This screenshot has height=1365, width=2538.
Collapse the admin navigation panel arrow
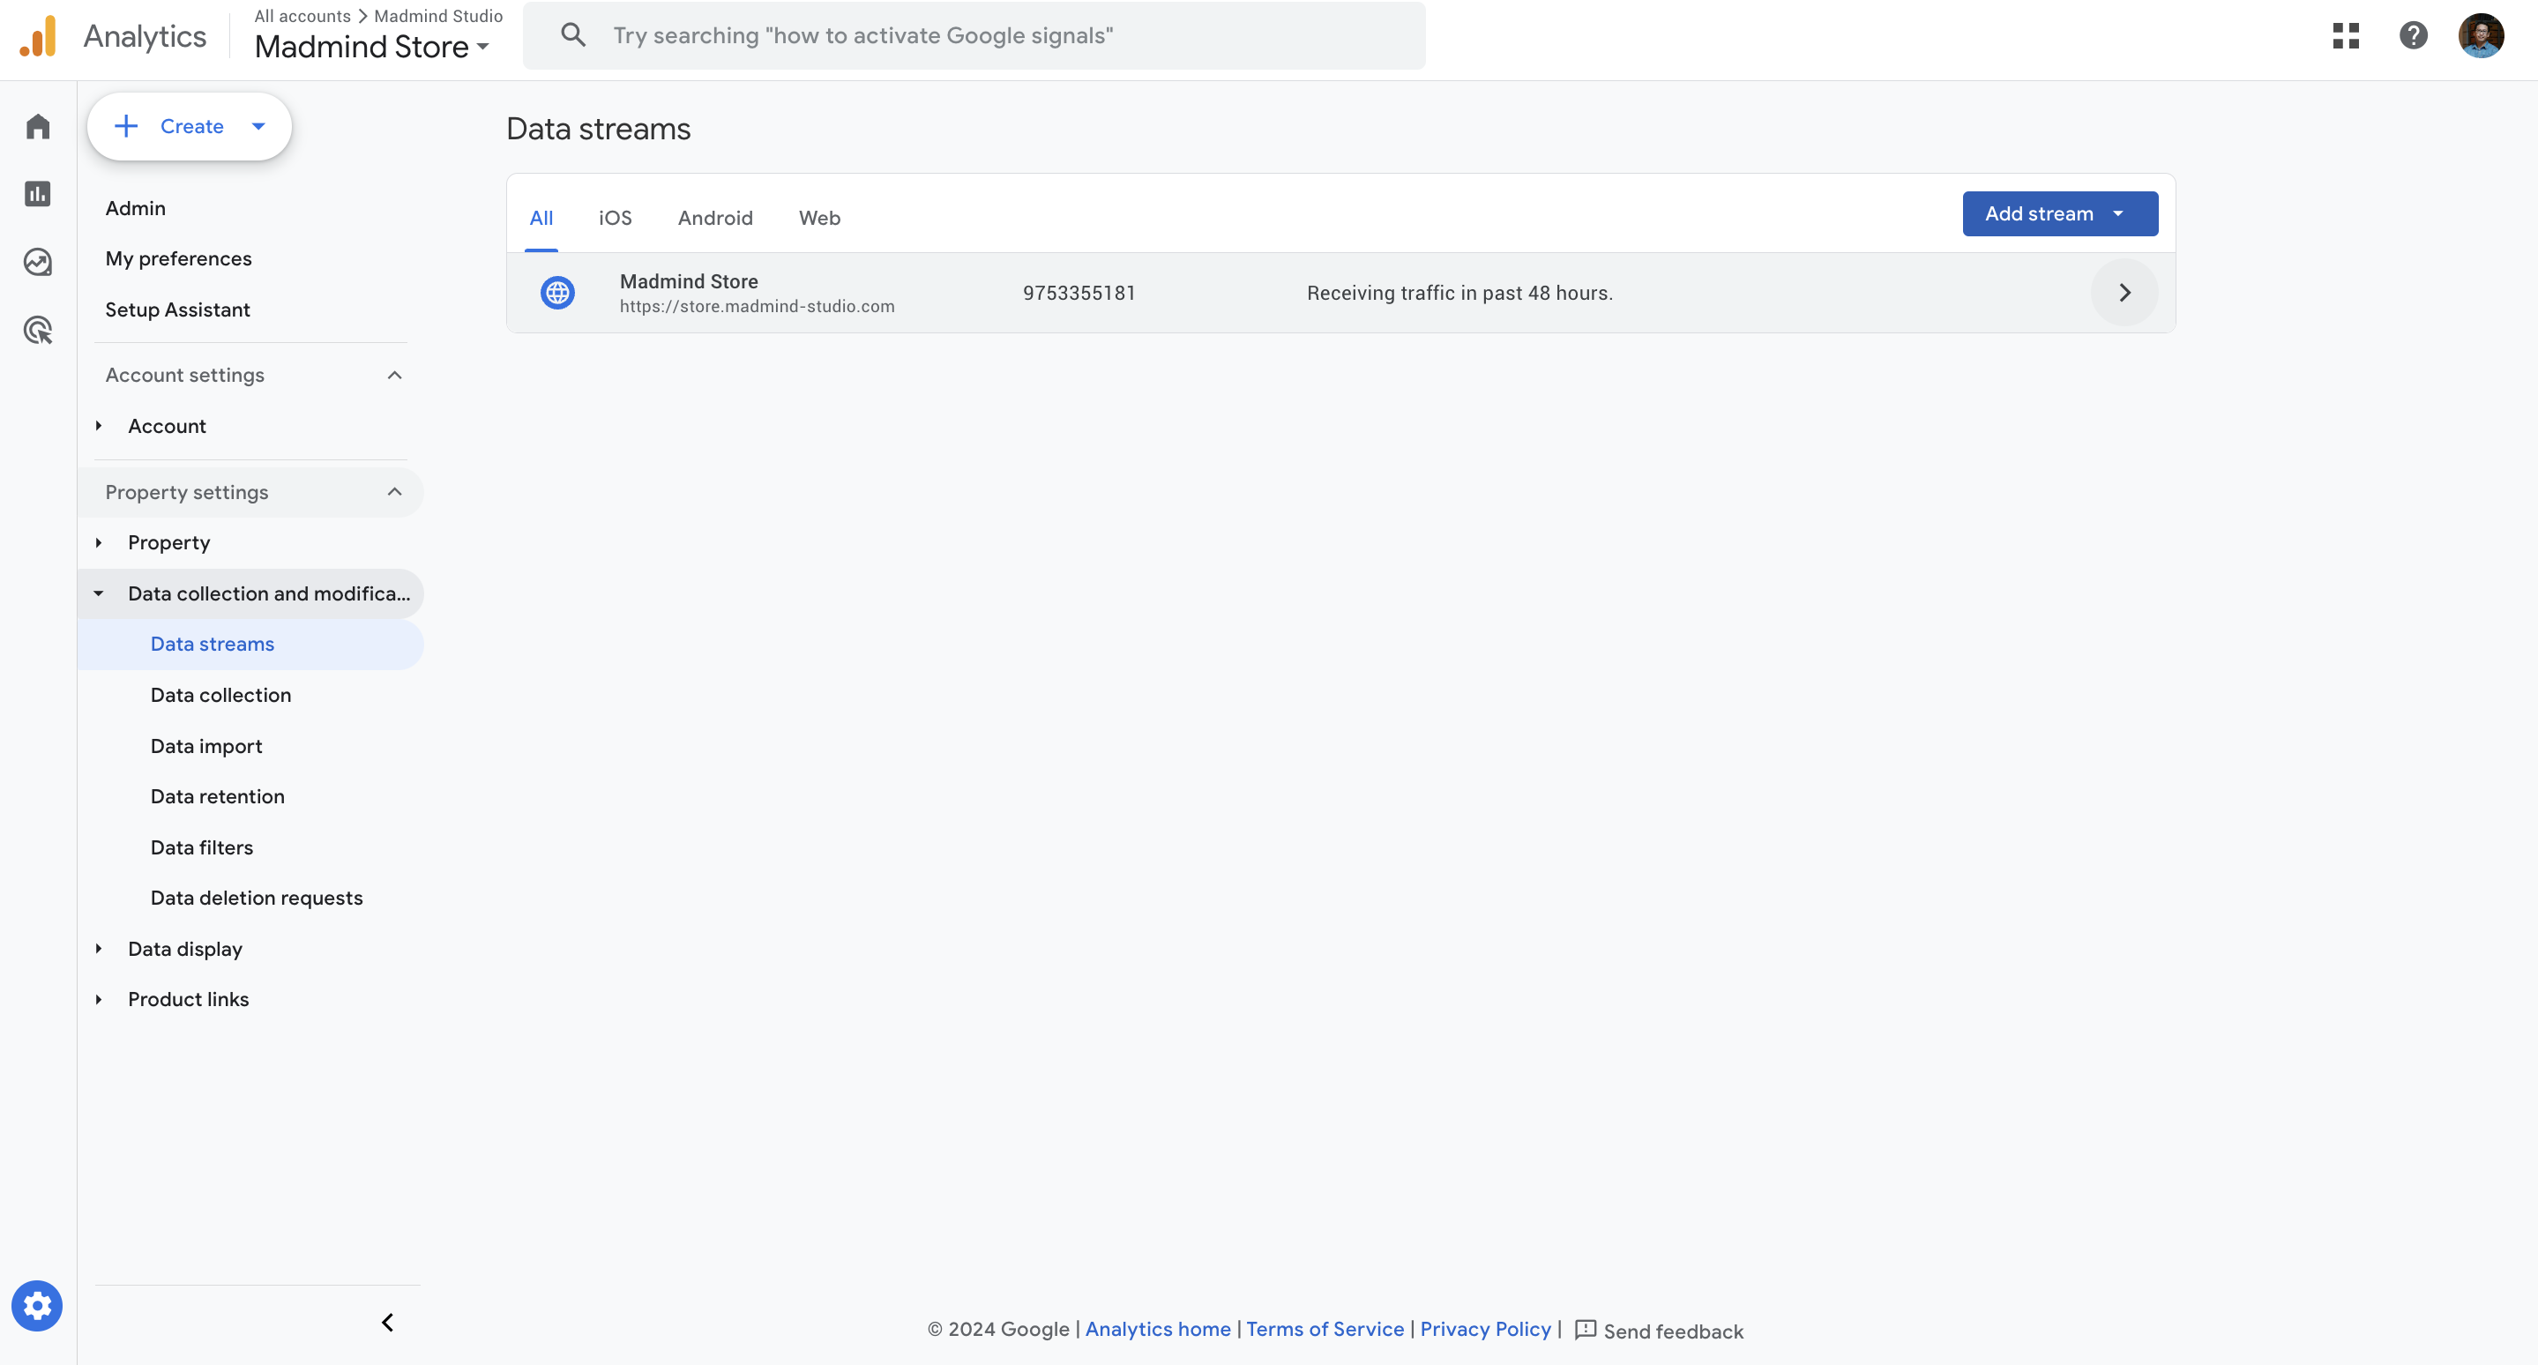388,1323
